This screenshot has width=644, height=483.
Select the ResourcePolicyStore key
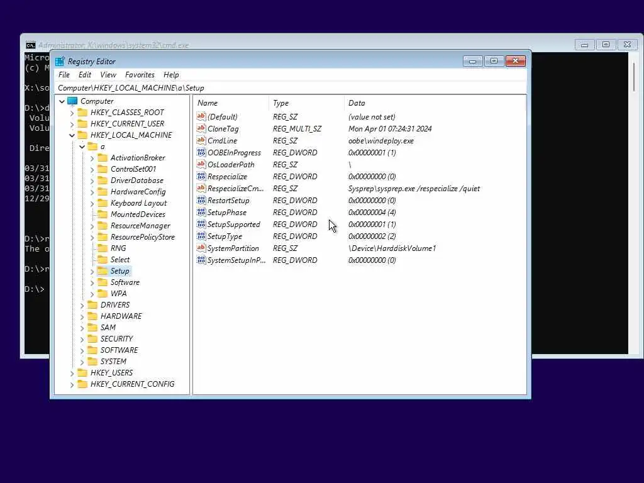[143, 237]
